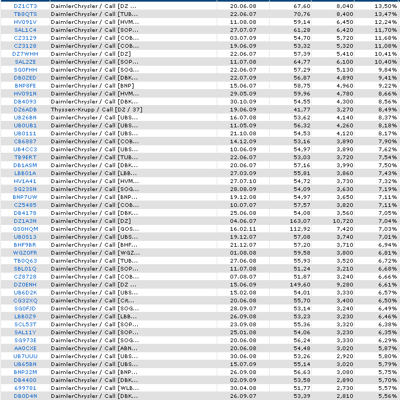Open the TB0Q63 warrant link
This screenshot has height=400, width=400.
[x=25, y=260]
